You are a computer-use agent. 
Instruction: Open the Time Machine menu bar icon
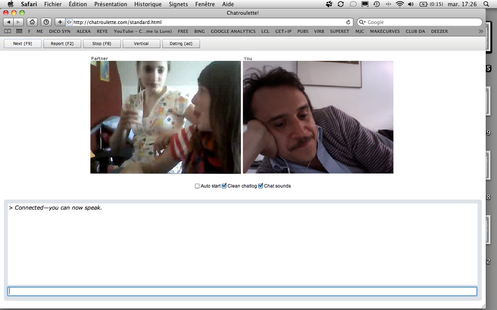click(377, 4)
